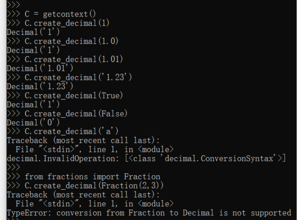
Task: Click the C.create_decimal(1) input line
Action: coord(58,23)
